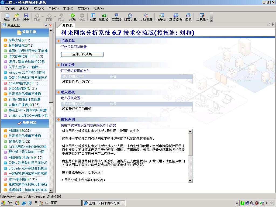Open 日志设置 (Log settings) toolbar icon
The image size is (276, 207).
point(130,17)
